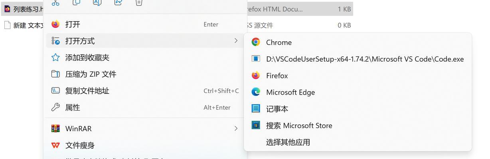The width and height of the screenshot is (490, 159).
Task: Click the Rename icon in context toolbar
Action: 97,2
